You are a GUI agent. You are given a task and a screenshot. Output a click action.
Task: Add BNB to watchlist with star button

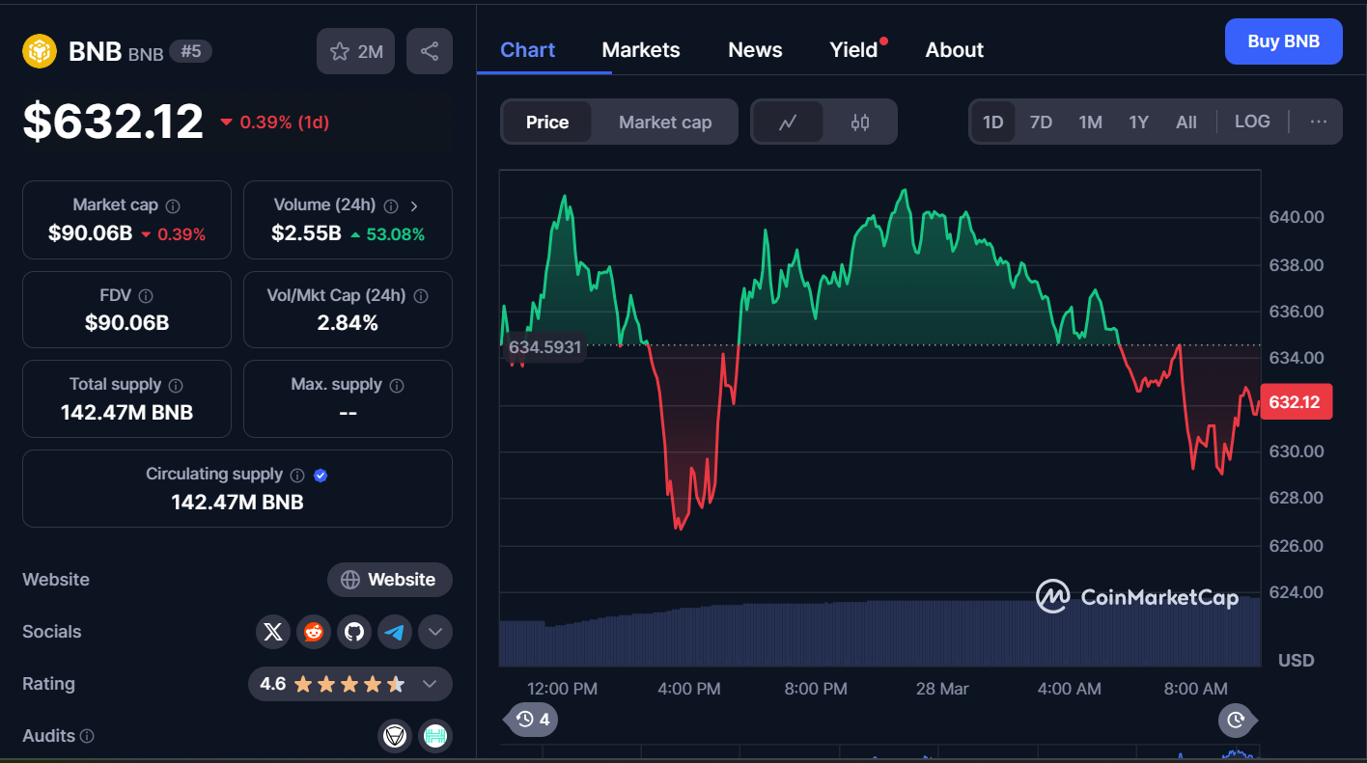coord(356,51)
